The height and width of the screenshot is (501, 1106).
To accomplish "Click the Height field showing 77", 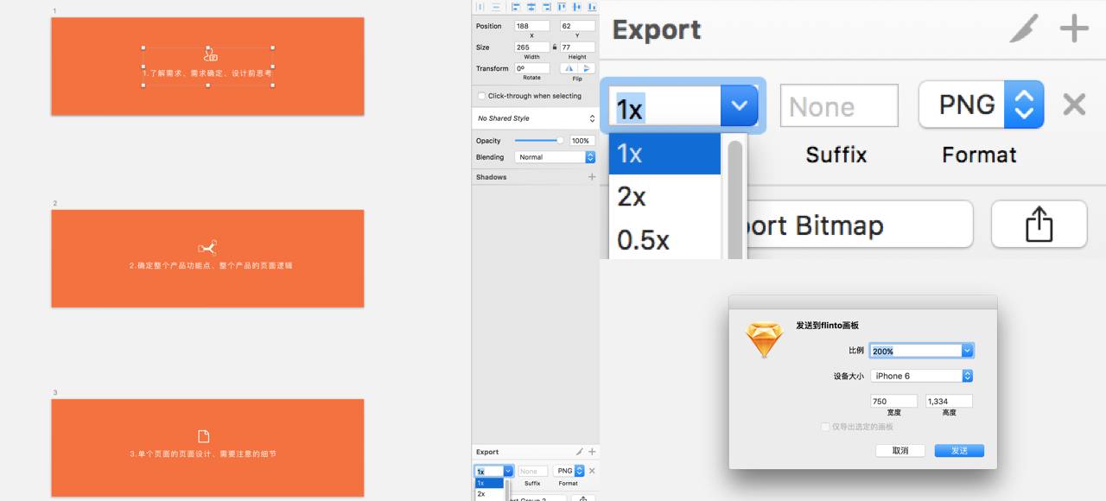I will (577, 47).
